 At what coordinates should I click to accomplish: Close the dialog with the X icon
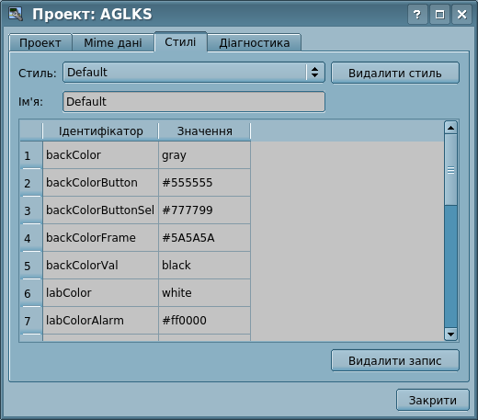(461, 15)
